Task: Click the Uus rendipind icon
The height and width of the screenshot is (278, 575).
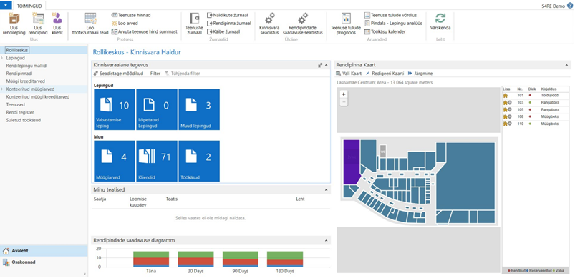Action: pyautogui.click(x=38, y=19)
